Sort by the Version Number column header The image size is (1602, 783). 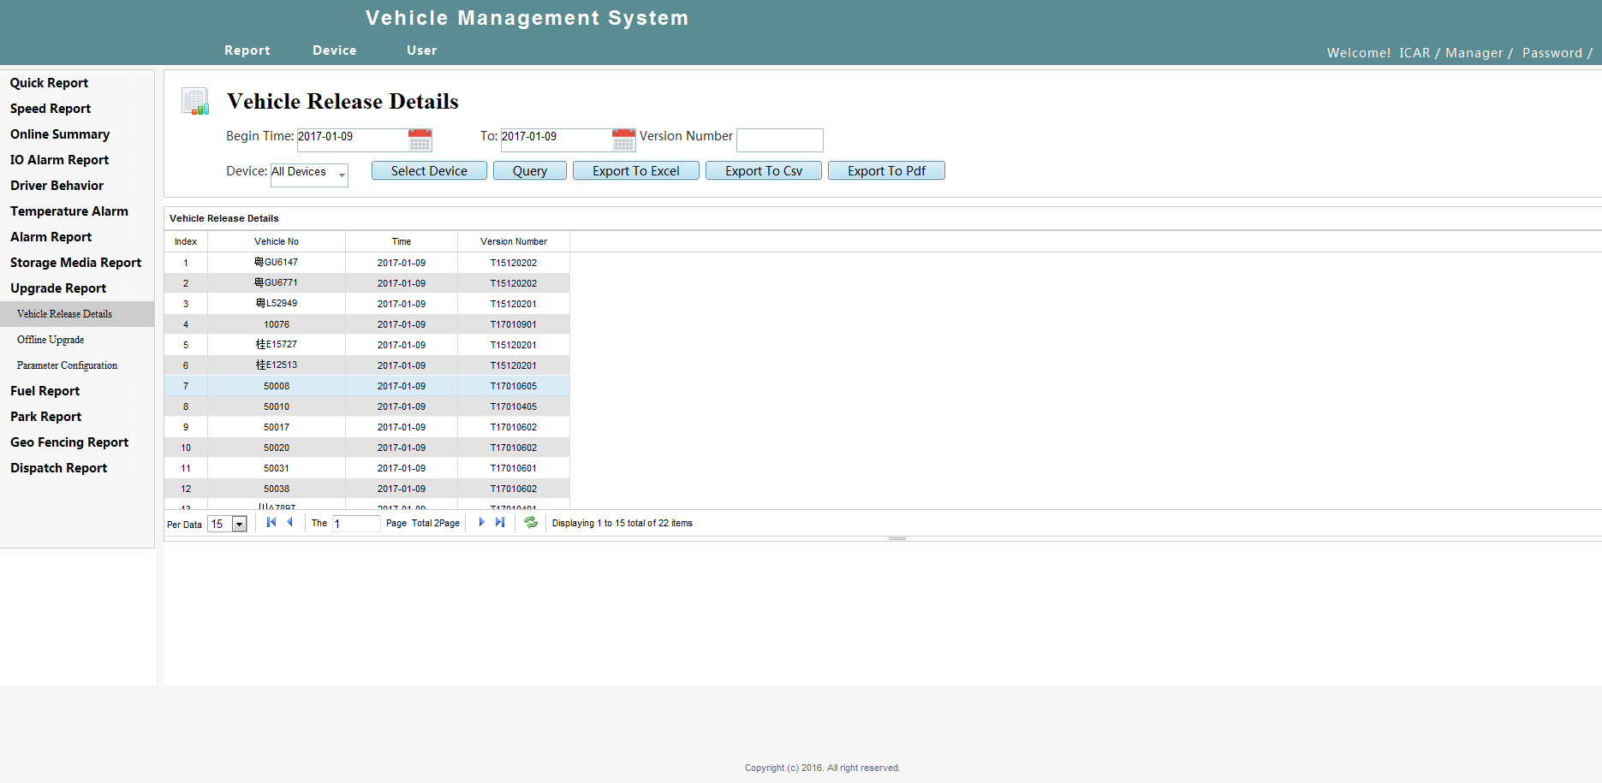(x=514, y=241)
